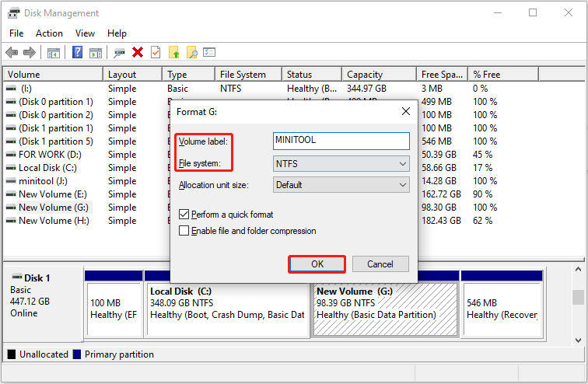Image resolution: width=588 pixels, height=384 pixels.
Task: Open Help with the blue question mark icon
Action: coord(77,52)
